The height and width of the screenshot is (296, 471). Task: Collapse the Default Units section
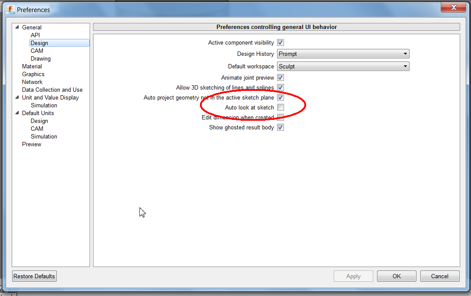pos(16,113)
